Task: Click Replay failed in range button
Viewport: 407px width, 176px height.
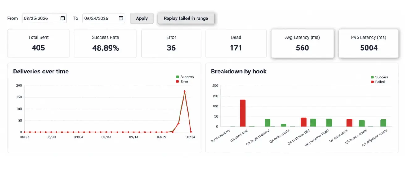Action: (x=186, y=18)
